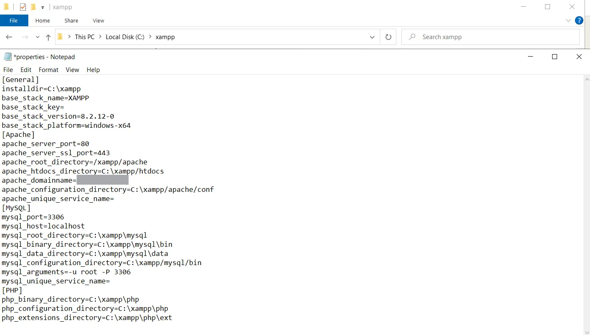Go back using the Explorer back arrow
This screenshot has width=590, height=335.
[x=9, y=37]
